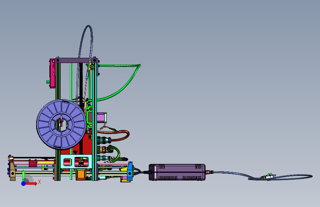320x207 pixels.
Task: Select the pink extruder stepper motor
Action: pos(101,118)
